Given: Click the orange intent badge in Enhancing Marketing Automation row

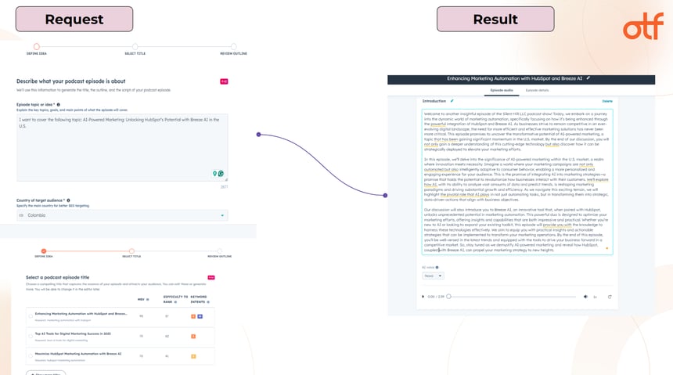Looking at the screenshot, I should [193, 316].
